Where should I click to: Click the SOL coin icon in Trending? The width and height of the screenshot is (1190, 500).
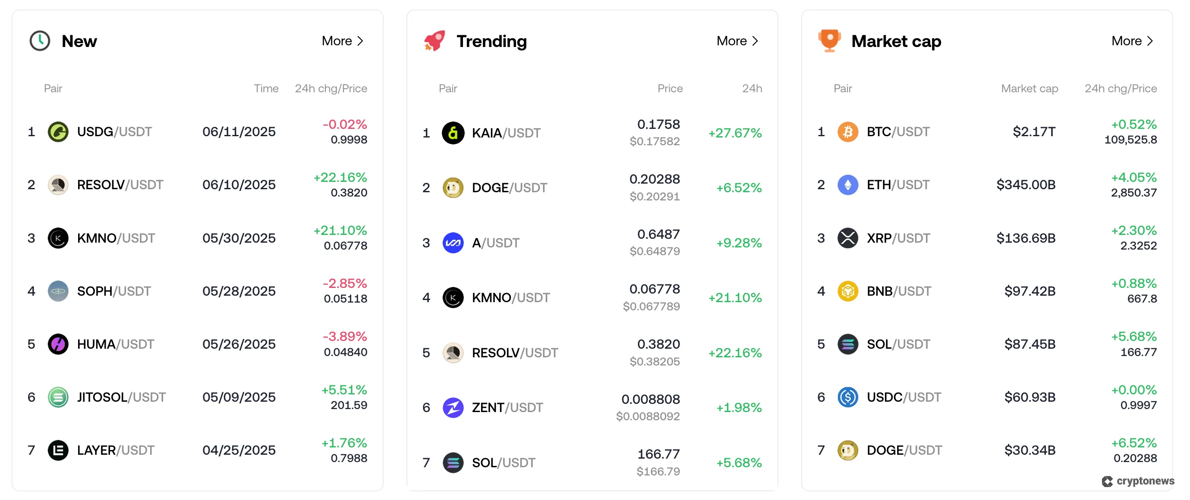point(453,462)
